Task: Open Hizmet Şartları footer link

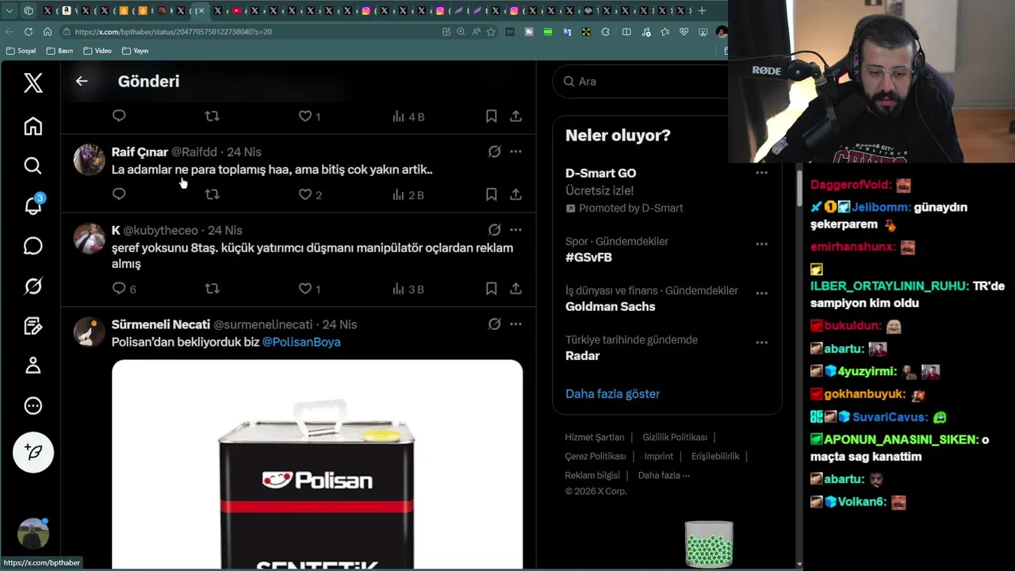Action: click(x=595, y=437)
